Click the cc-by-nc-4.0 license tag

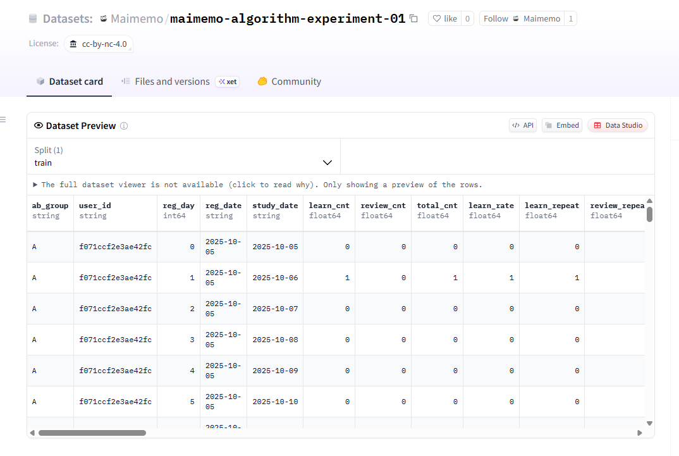pos(98,44)
